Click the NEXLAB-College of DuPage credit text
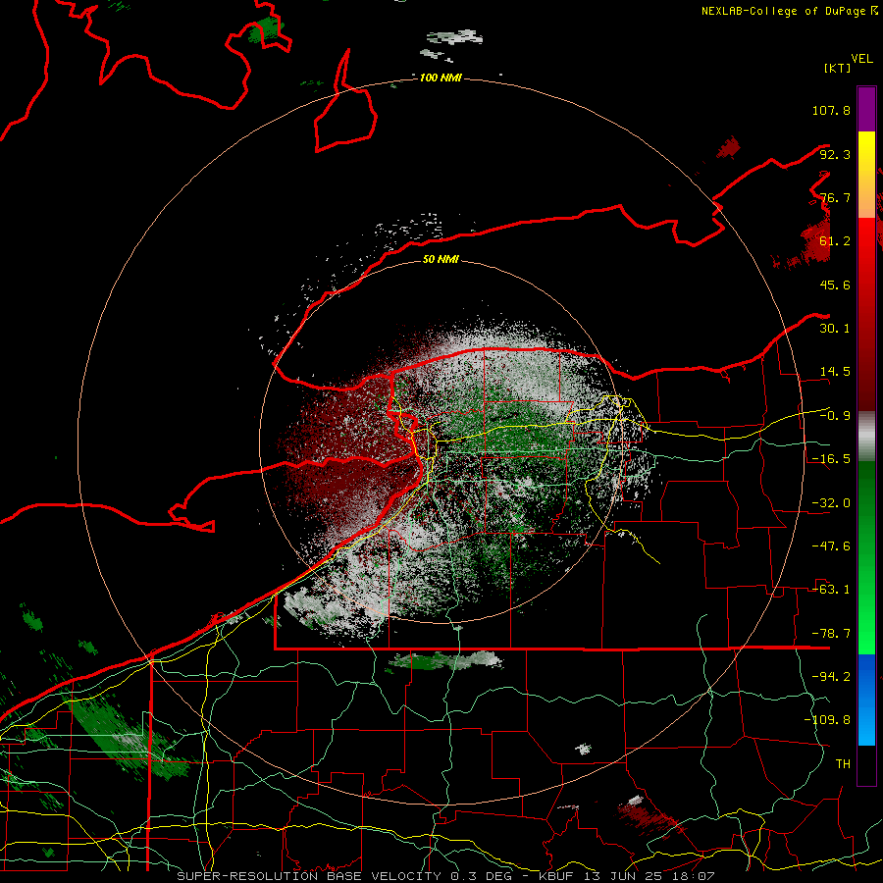 789,11
